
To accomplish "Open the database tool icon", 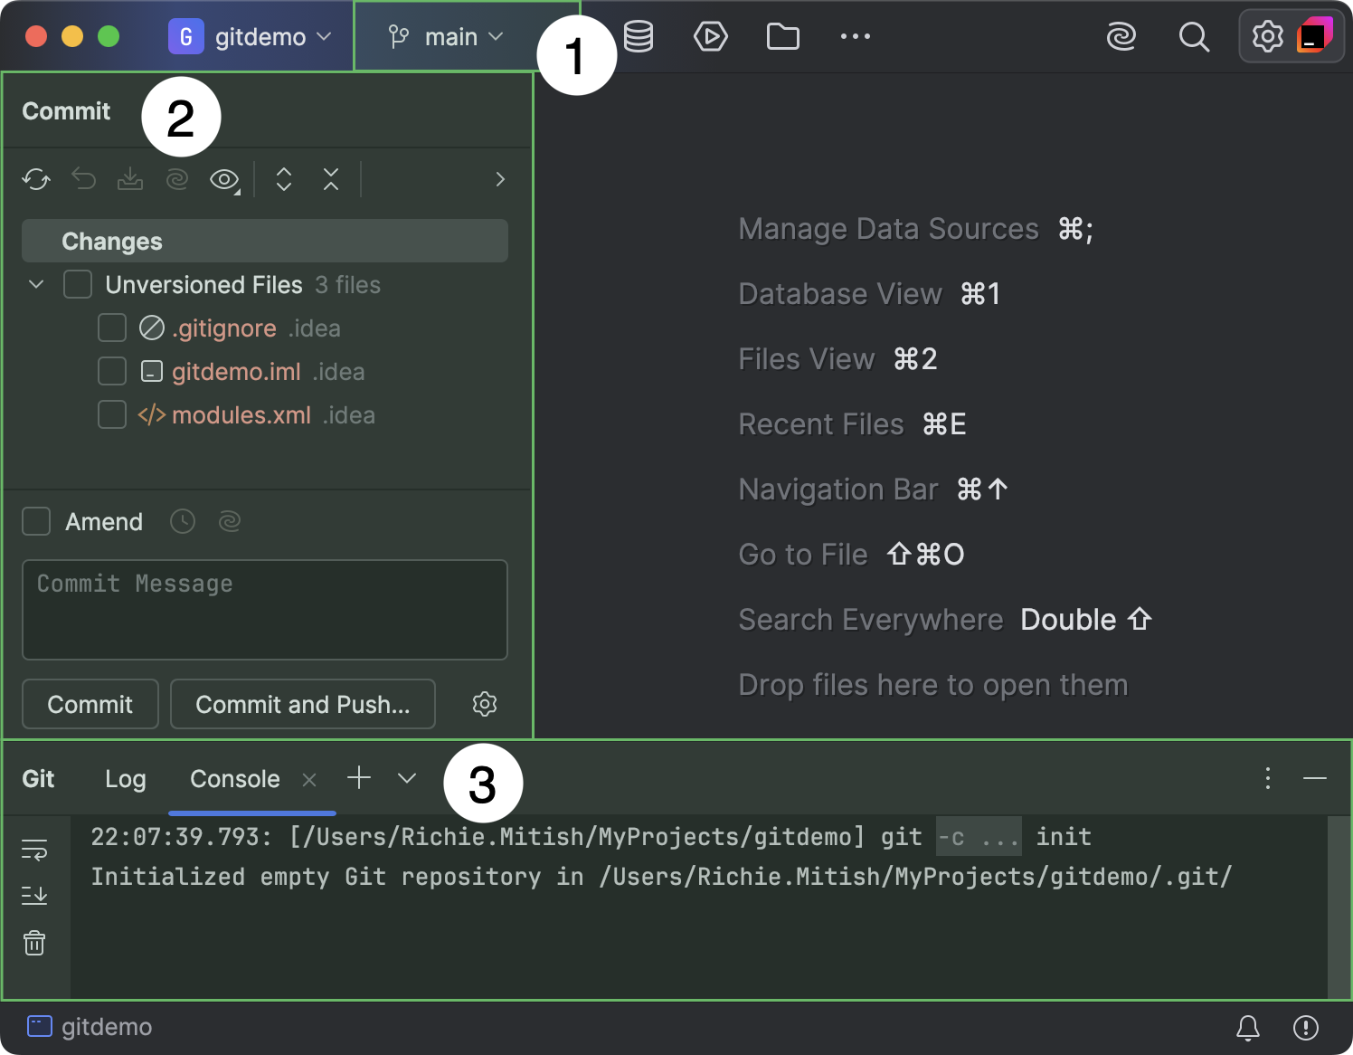I will coord(639,37).
